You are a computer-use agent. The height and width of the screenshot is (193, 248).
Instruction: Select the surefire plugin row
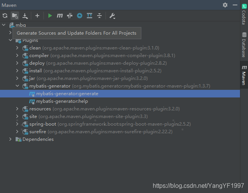[x=120, y=131]
